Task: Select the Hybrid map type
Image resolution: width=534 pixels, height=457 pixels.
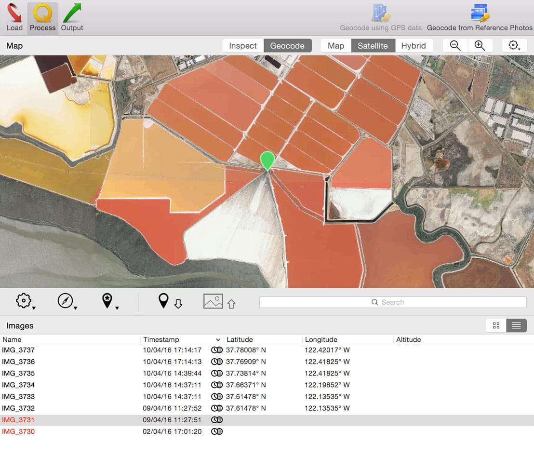Action: pyautogui.click(x=414, y=46)
